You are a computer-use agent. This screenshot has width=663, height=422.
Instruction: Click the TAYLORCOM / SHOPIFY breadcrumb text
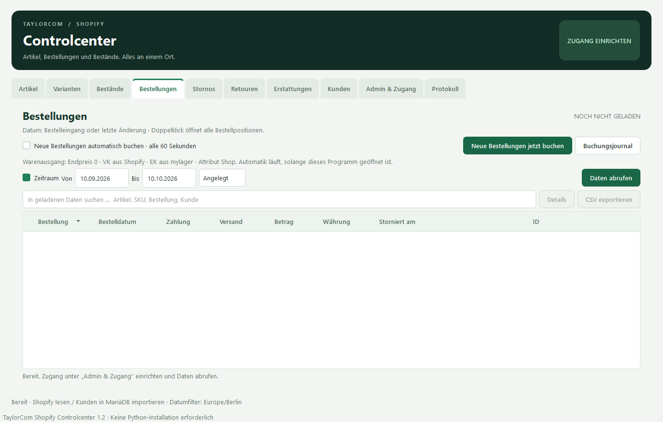pos(63,24)
